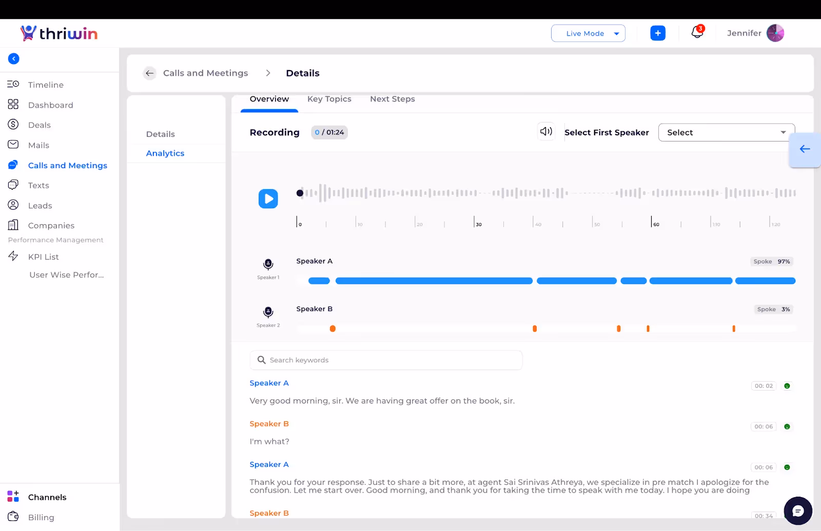Screen dimensions: 821x531
Task: Click the Channels colored squares icon
Action: [x=13, y=496]
